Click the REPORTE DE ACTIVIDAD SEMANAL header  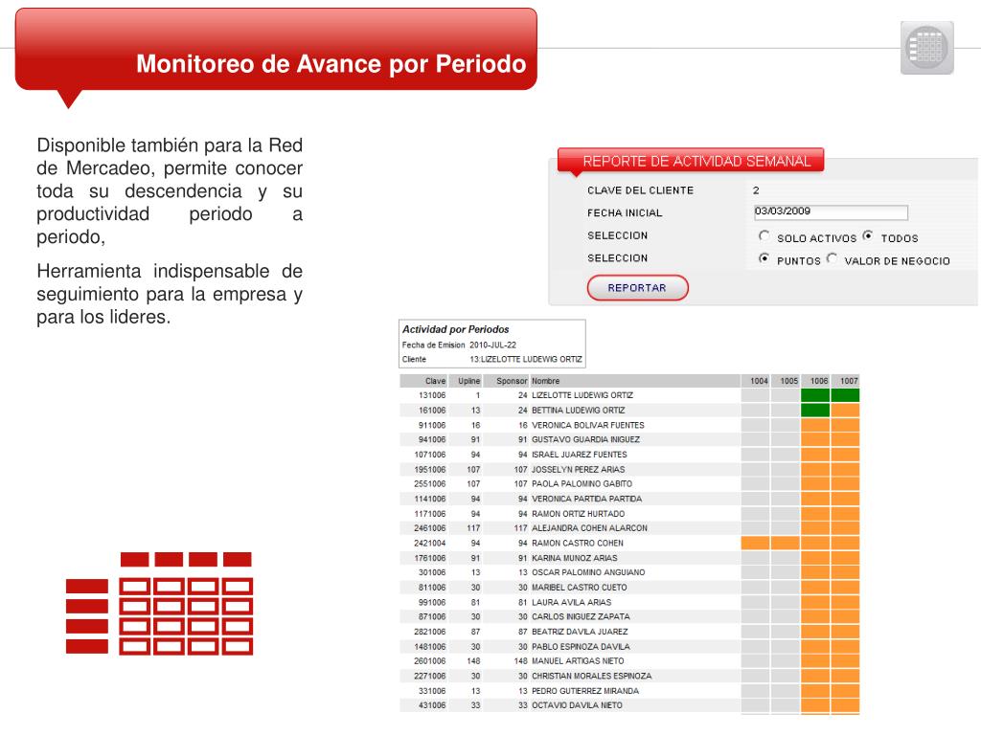tap(691, 161)
